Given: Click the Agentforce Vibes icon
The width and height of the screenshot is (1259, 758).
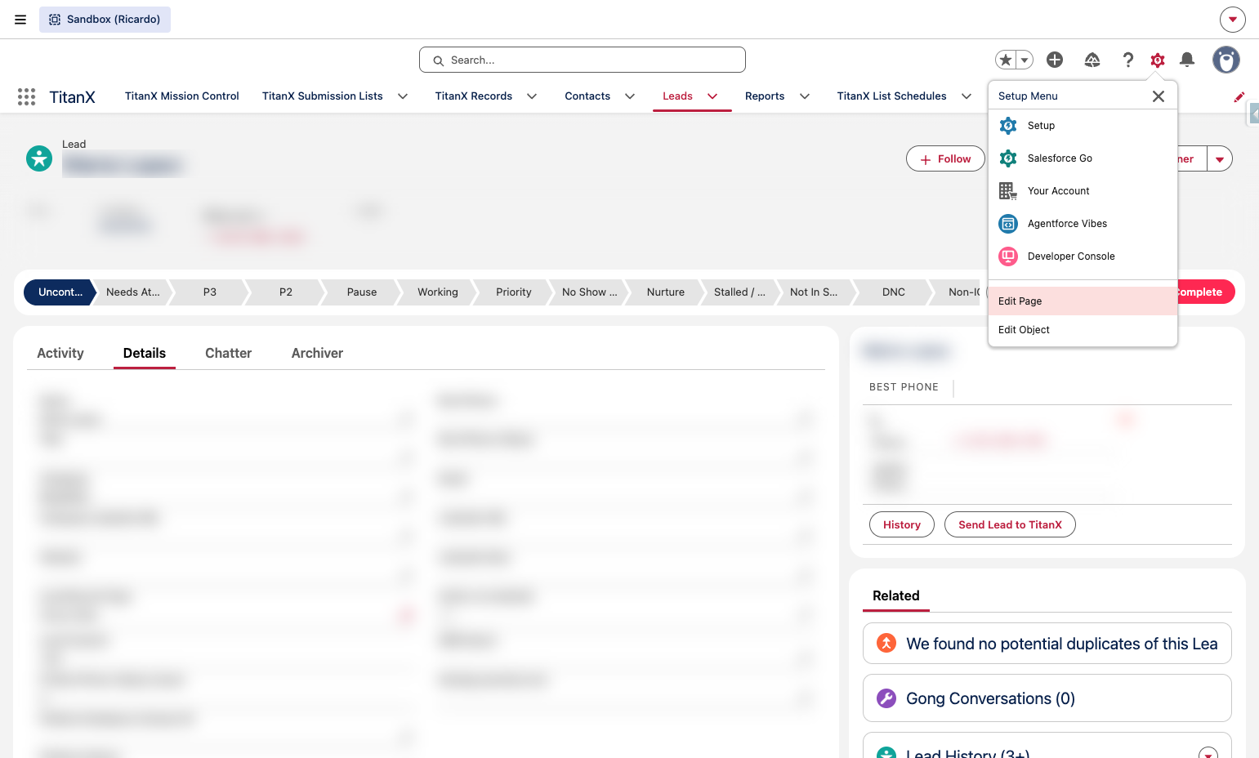Looking at the screenshot, I should (1008, 224).
